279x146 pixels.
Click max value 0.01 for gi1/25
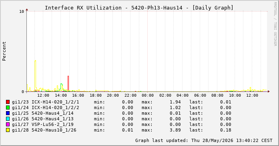[x=175, y=113]
